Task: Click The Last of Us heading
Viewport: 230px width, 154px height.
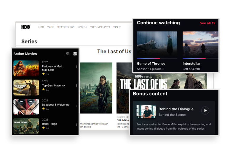Action: [114, 51]
